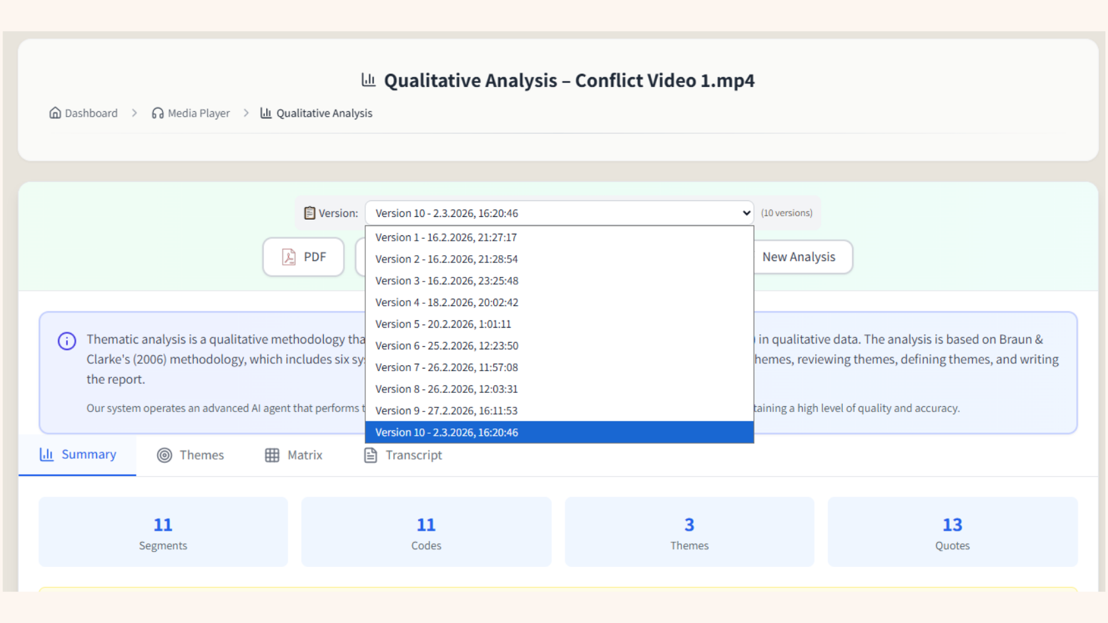Select Version 1 from the version dropdown
The width and height of the screenshot is (1108, 623).
[446, 237]
